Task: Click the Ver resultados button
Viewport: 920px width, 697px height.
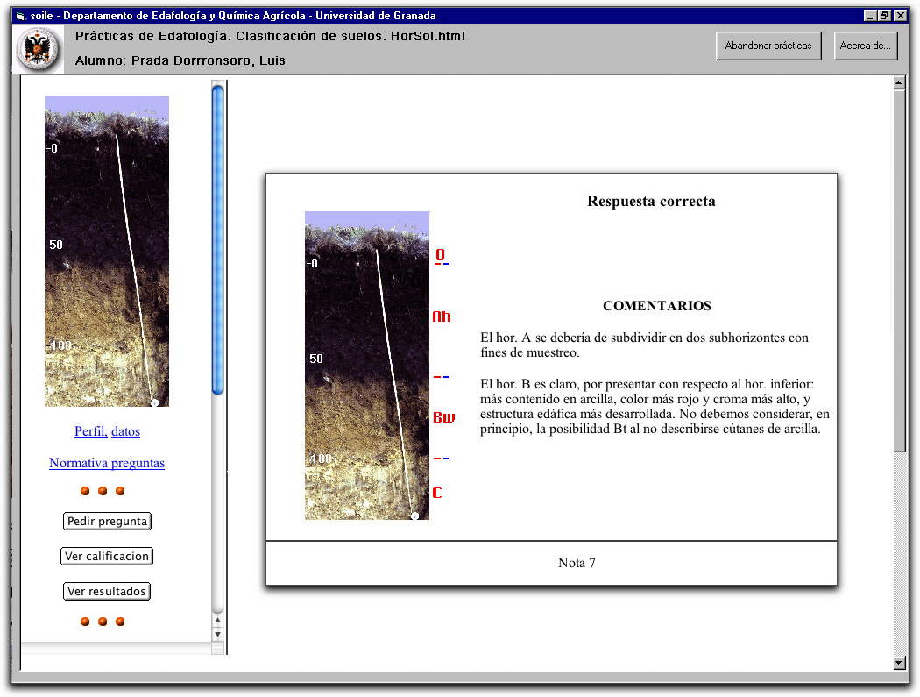Action: coord(107,591)
